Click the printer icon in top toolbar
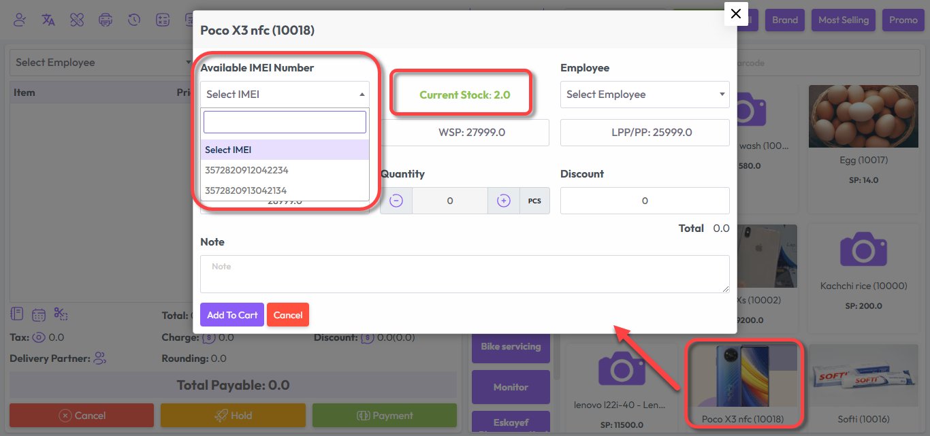 [106, 20]
